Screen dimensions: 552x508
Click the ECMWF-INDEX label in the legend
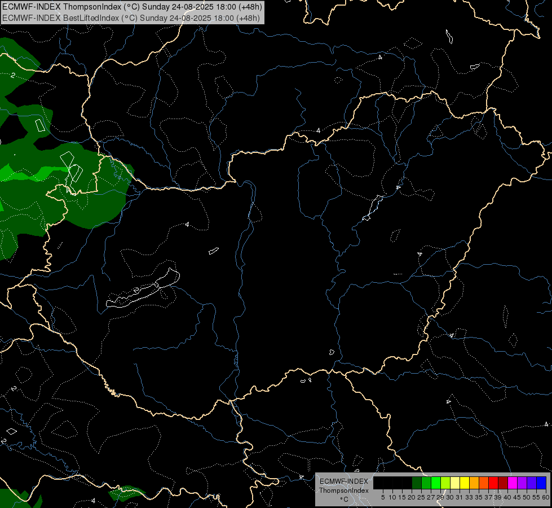[x=344, y=481]
